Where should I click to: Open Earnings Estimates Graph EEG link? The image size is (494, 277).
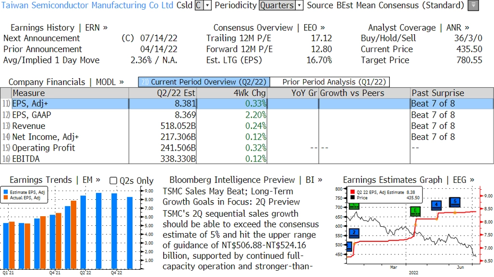(x=408, y=180)
